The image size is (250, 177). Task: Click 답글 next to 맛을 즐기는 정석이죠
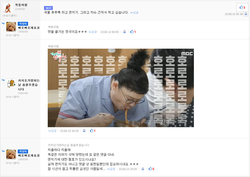[x=93, y=32]
